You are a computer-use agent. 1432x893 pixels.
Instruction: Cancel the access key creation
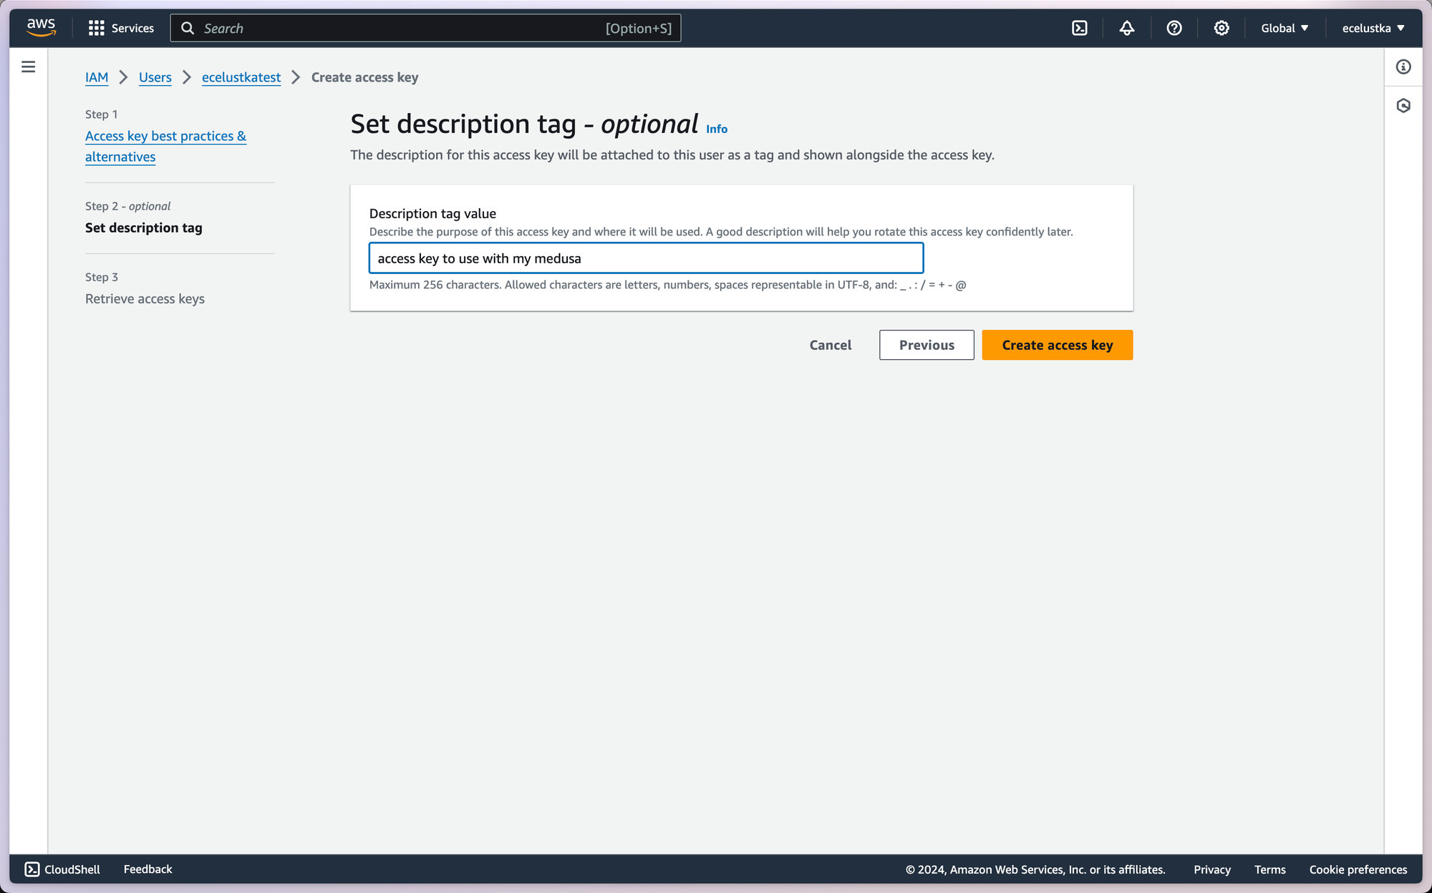coord(830,345)
